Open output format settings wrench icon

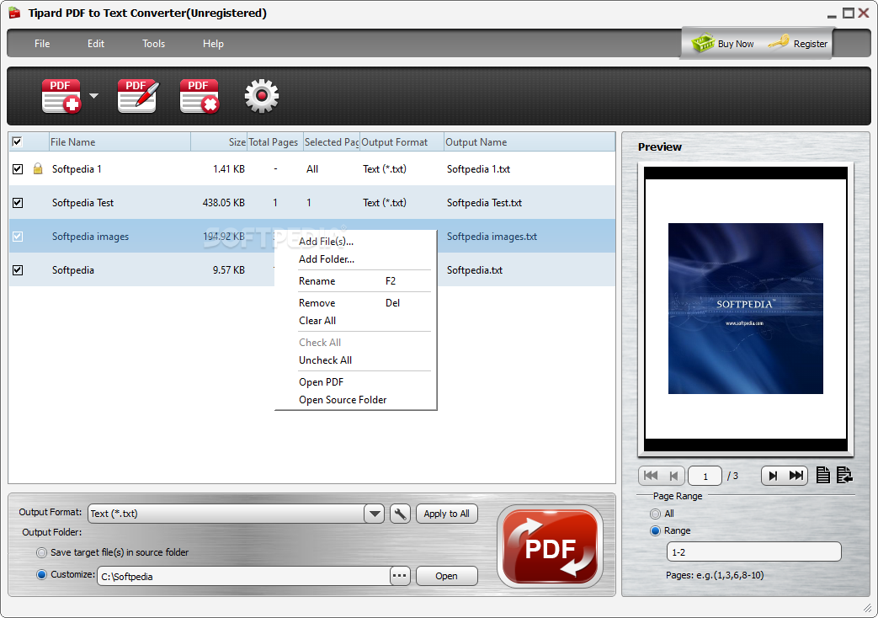400,514
